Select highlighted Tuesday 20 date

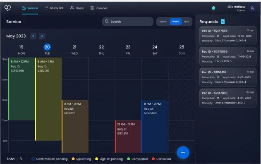coord(47,47)
